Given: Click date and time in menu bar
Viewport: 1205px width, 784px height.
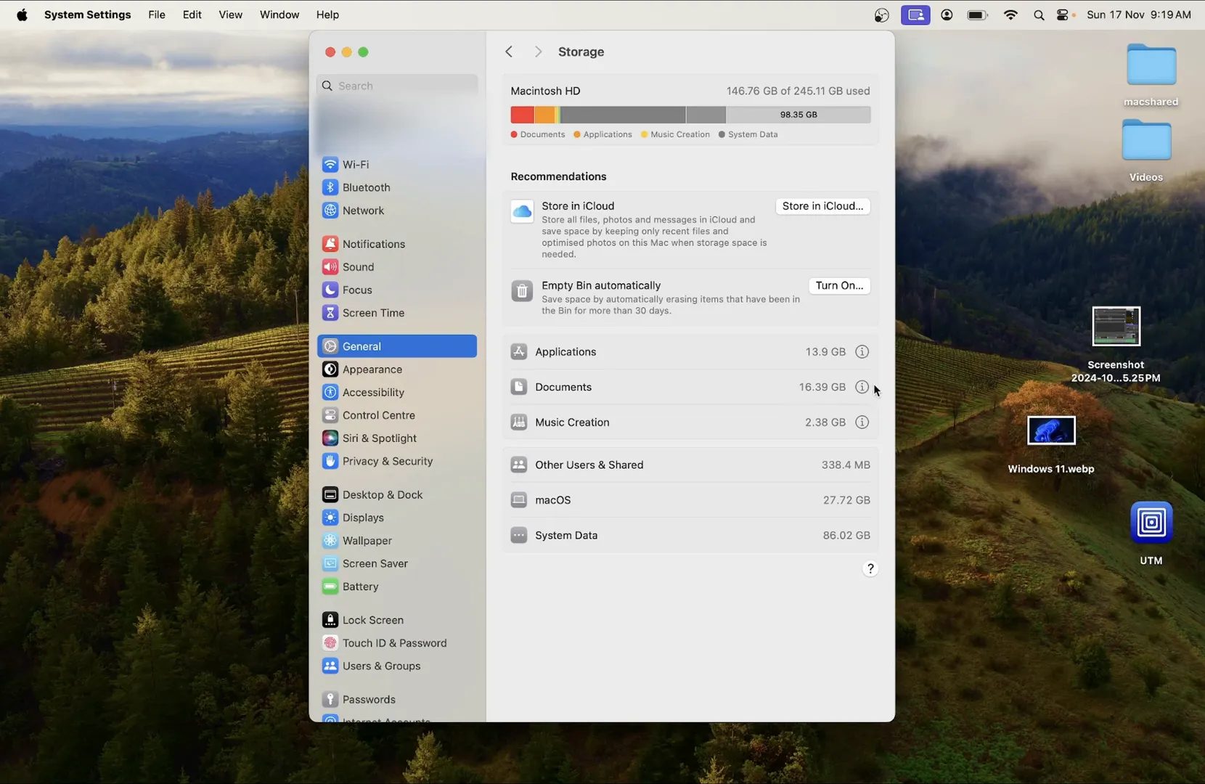Looking at the screenshot, I should [x=1139, y=15].
